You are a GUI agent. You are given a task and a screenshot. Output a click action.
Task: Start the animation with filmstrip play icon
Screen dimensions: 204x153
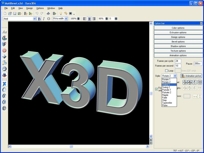pyautogui.click(x=55, y=14)
